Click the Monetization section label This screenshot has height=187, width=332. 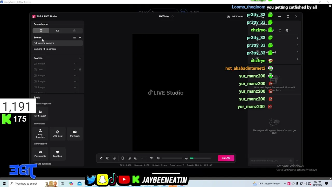tap(40, 144)
